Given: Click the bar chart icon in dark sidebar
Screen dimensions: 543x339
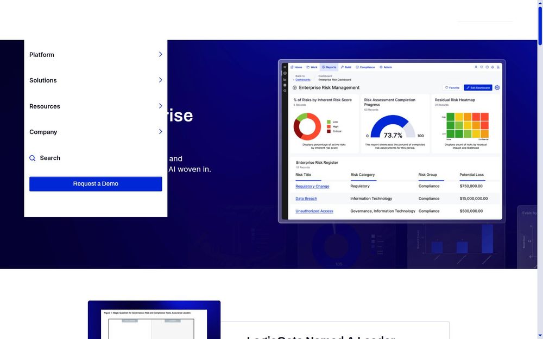Looking at the screenshot, I should (285, 79).
